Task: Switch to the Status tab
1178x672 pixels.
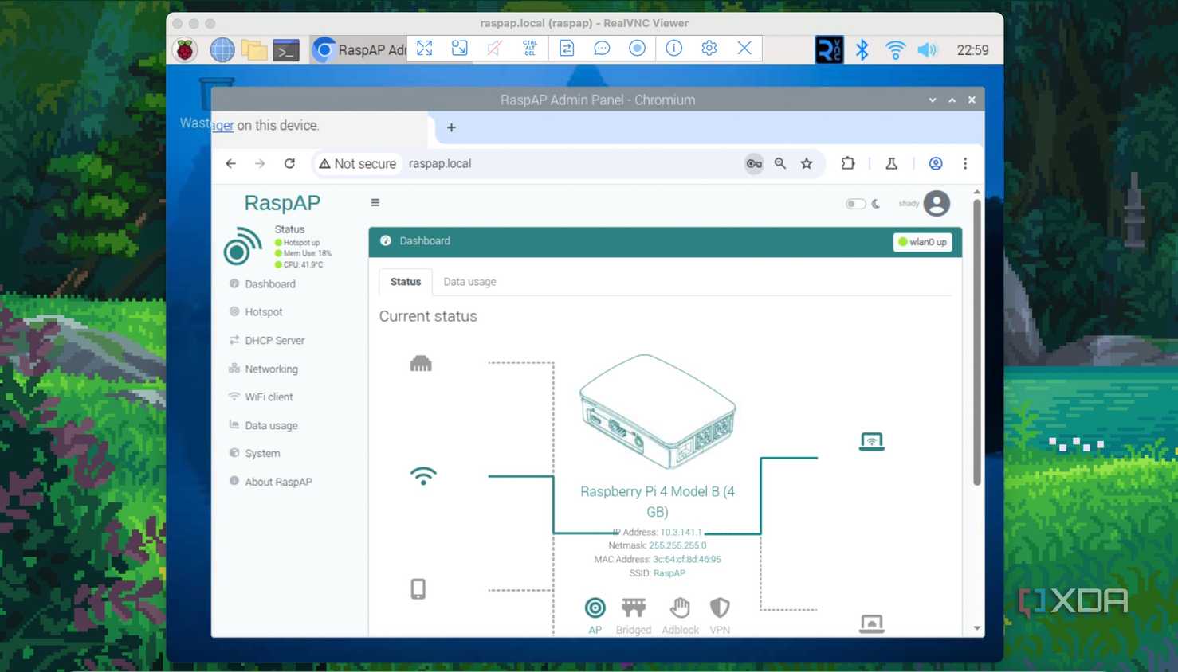Action: tap(406, 282)
